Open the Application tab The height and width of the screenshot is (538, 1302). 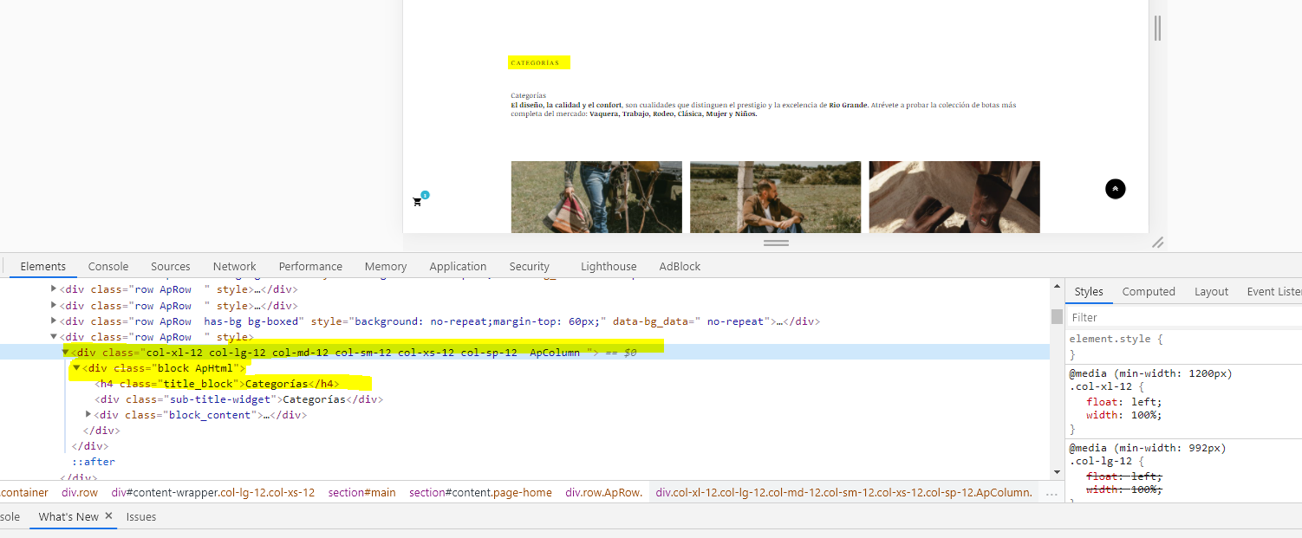point(458,266)
